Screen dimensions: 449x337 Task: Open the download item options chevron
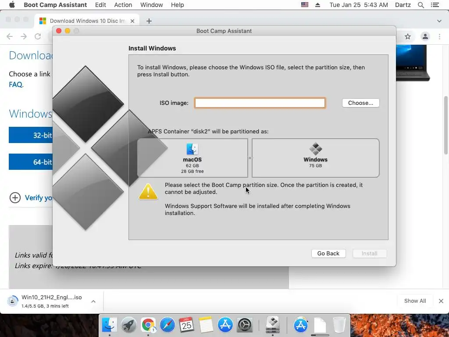93,301
